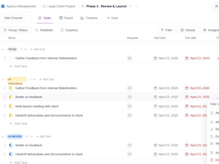Switch to the Board tab

coord(66,18)
